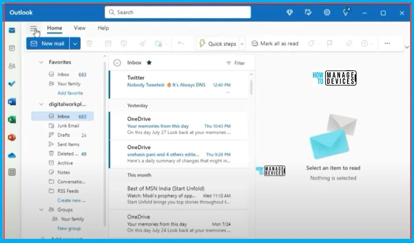Select the Notes folder
414x243 pixels.
[63, 172]
